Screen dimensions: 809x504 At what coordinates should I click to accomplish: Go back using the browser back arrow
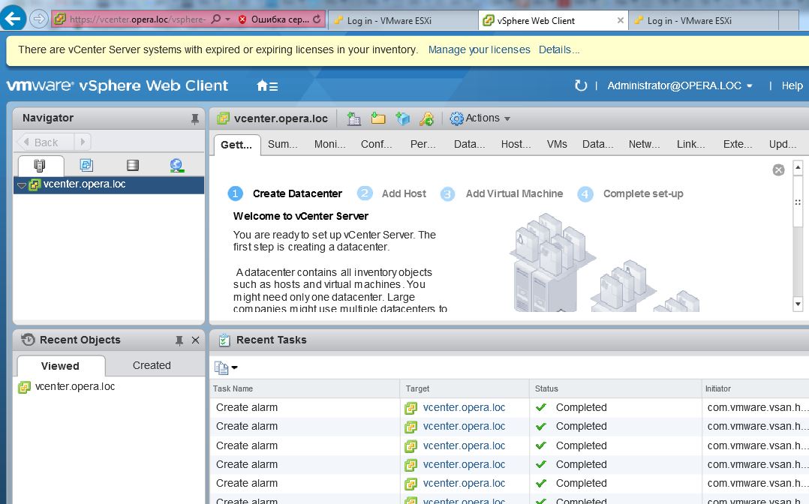(13, 18)
